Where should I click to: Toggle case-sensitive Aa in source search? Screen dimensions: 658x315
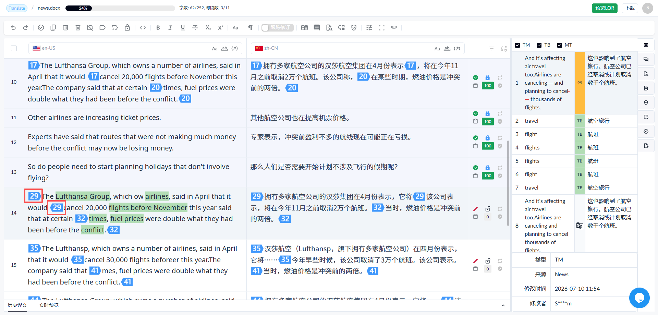(215, 49)
